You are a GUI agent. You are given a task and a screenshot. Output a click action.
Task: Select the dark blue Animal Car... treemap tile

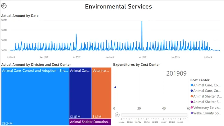point(80,93)
